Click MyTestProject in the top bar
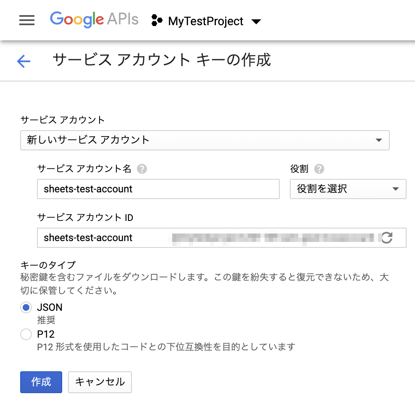This screenshot has height=399, width=415. pyautogui.click(x=205, y=21)
